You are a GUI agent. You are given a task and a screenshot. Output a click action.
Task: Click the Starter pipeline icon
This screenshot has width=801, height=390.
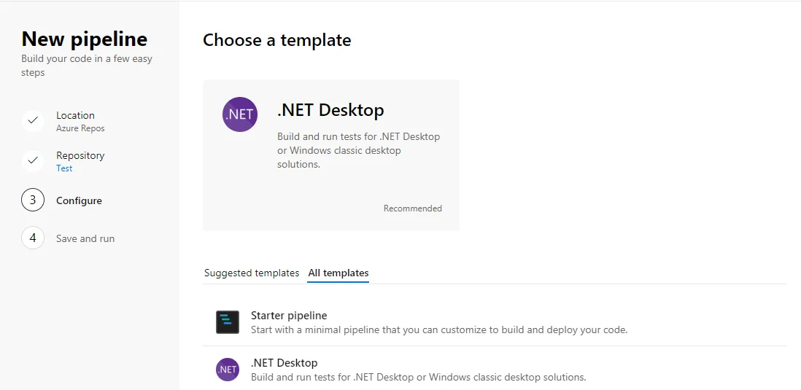pyautogui.click(x=228, y=322)
